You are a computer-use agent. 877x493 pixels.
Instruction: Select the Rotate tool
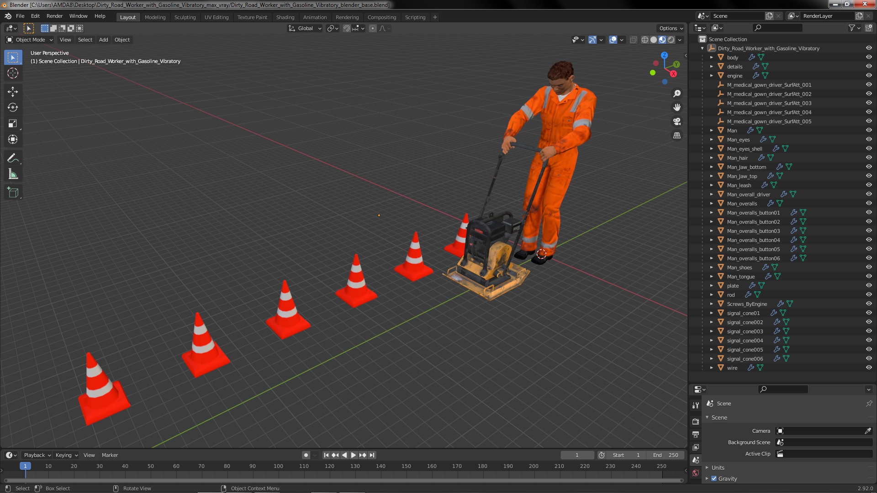(x=13, y=107)
